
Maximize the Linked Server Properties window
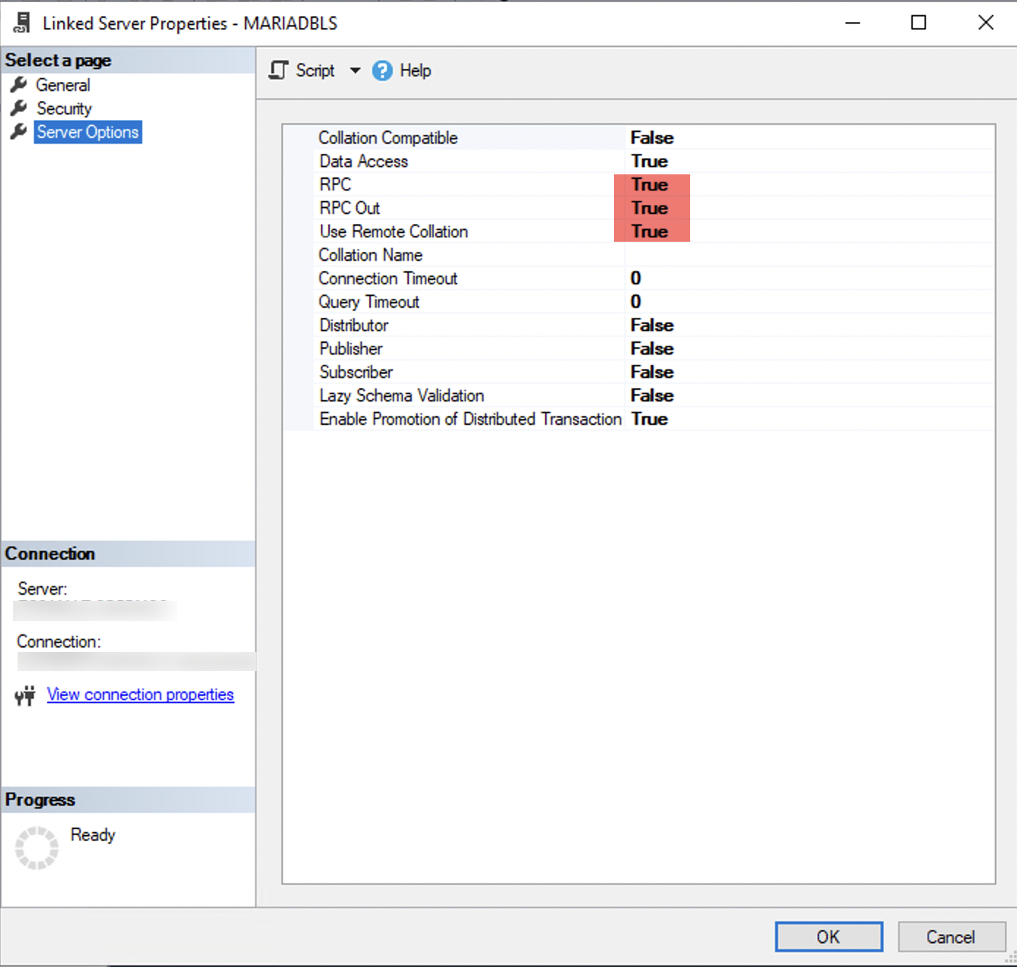click(918, 23)
